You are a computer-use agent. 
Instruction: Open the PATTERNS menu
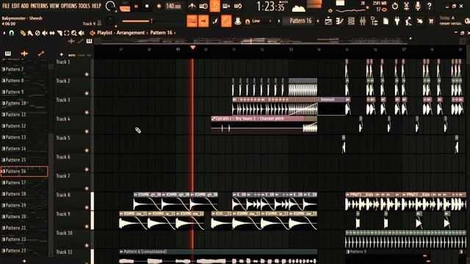39,6
